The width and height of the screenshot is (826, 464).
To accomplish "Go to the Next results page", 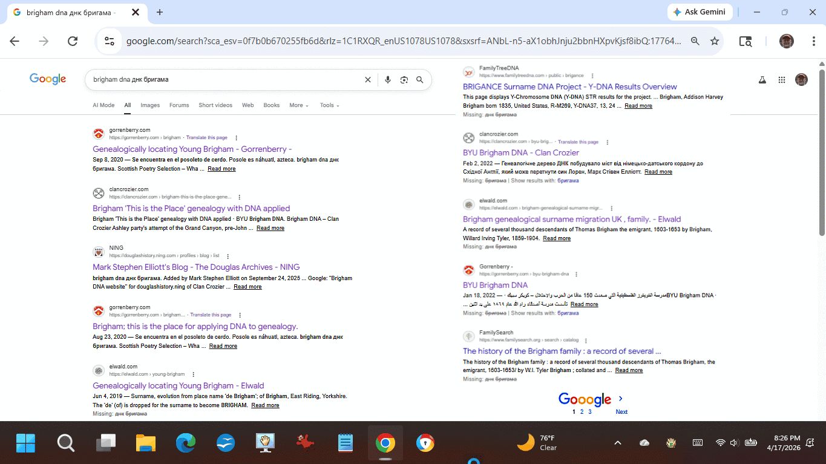I will point(621,411).
